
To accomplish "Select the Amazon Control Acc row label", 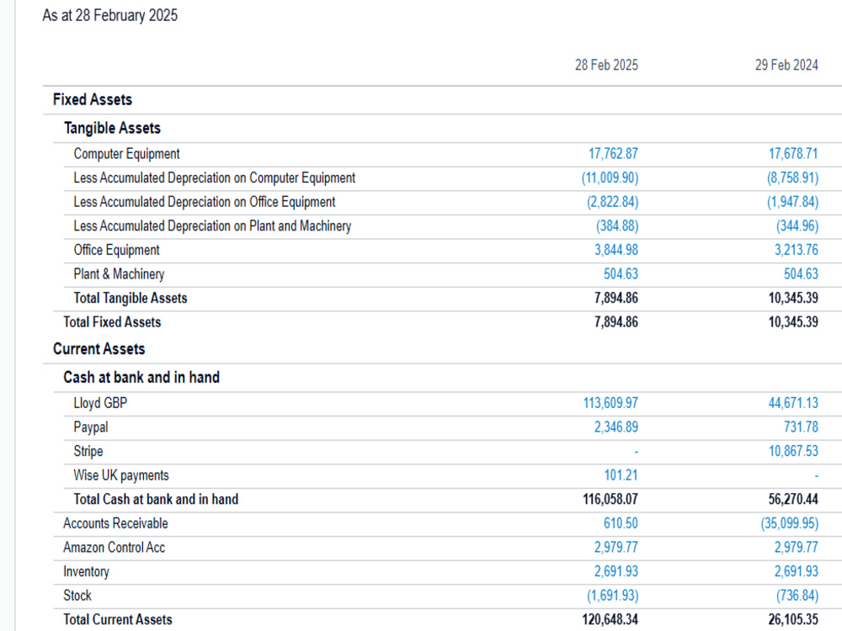I will (114, 548).
